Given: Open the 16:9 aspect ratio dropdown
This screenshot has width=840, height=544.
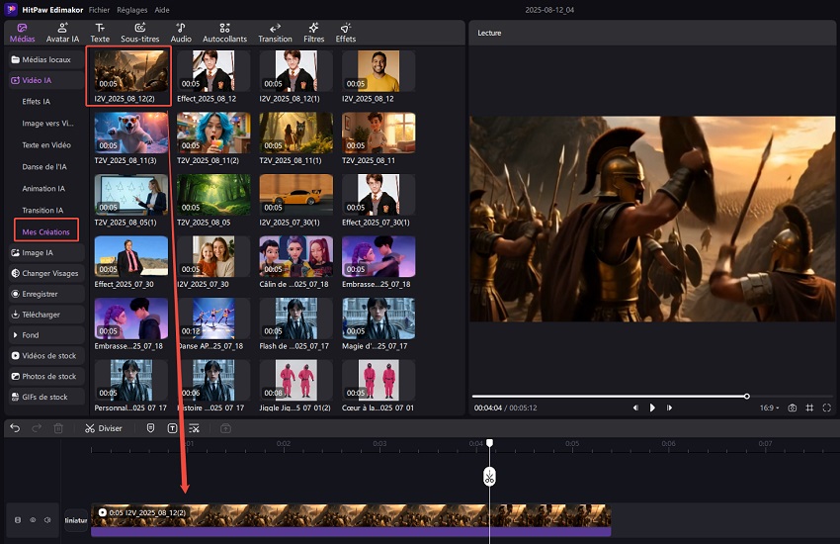Looking at the screenshot, I should pos(769,408).
